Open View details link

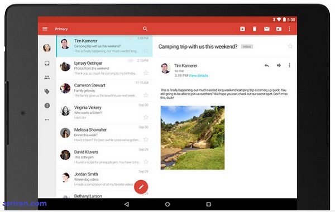(198, 75)
